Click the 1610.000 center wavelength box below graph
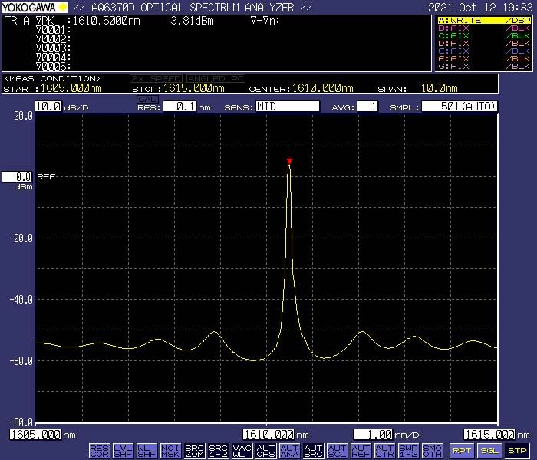 (x=268, y=435)
